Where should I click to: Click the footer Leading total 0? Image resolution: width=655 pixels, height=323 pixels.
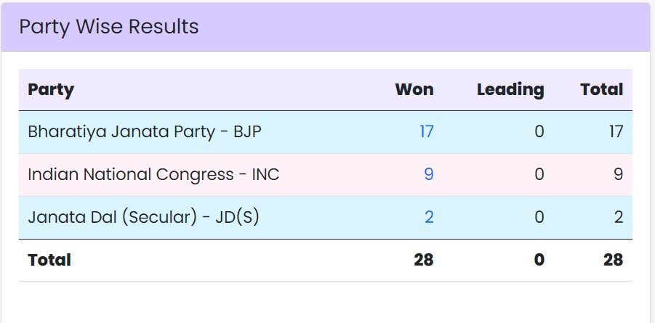539,260
